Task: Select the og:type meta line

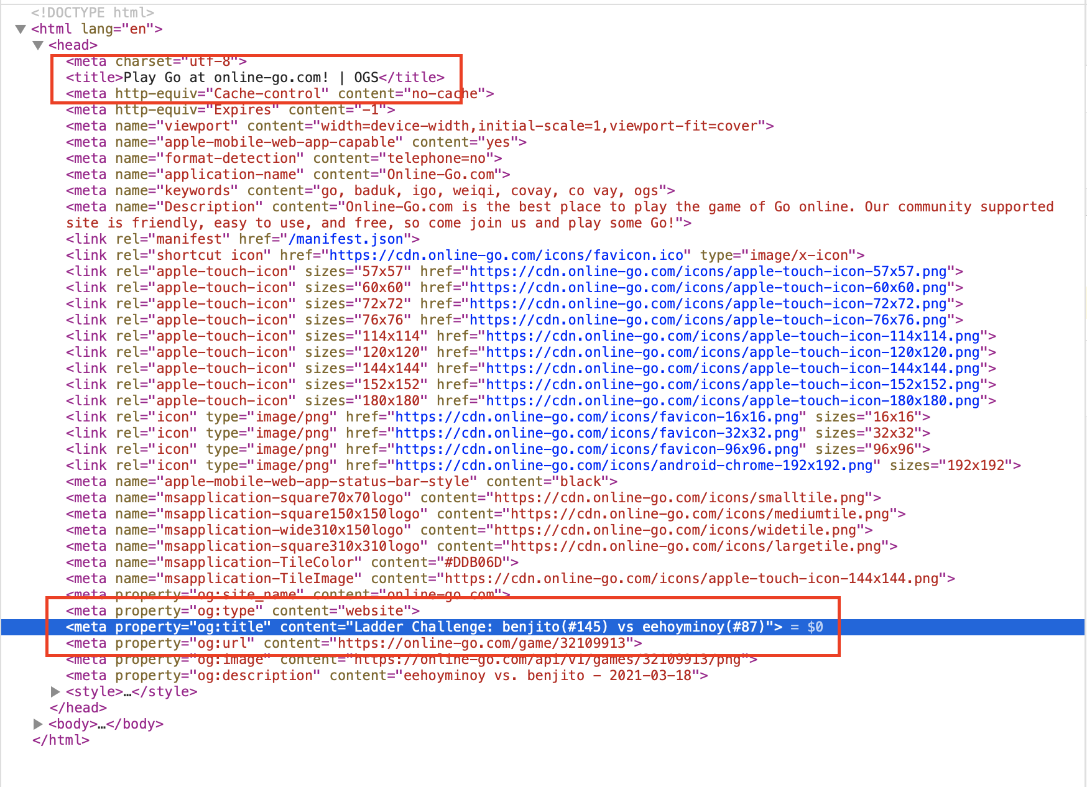Action: click(243, 611)
